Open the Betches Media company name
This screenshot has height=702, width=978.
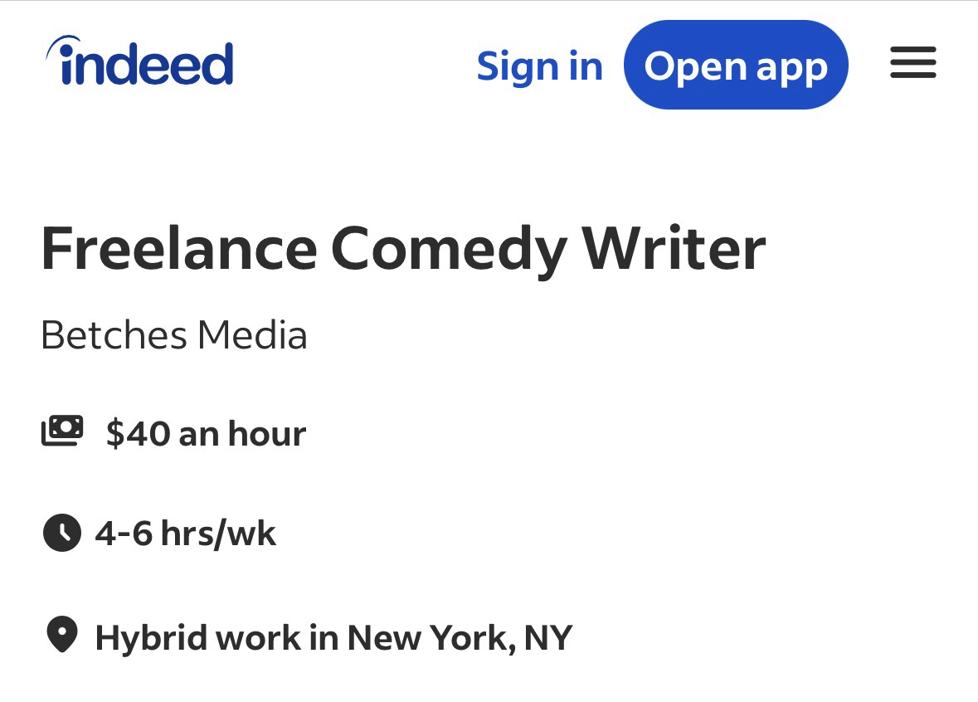pyautogui.click(x=173, y=335)
